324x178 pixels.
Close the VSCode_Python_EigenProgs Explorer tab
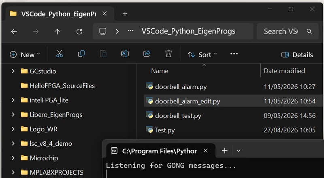[105, 14]
